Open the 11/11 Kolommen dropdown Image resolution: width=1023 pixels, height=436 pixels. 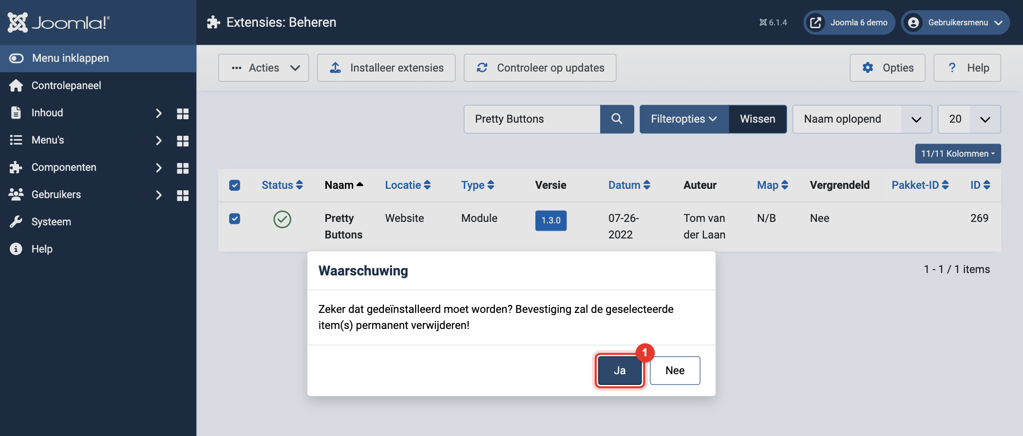(958, 154)
